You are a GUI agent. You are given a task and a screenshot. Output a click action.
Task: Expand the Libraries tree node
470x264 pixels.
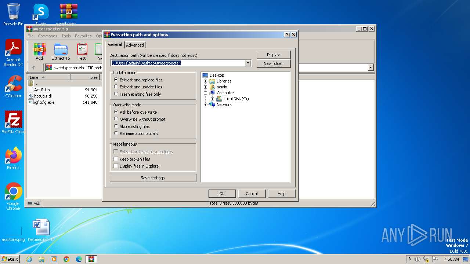tap(206, 81)
